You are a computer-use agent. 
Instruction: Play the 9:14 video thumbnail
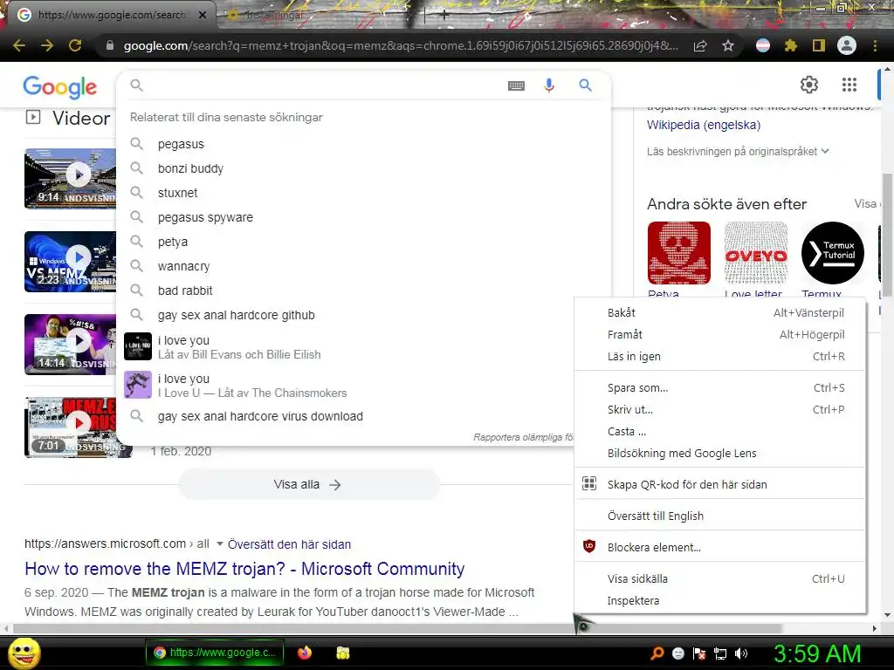[x=70, y=178]
